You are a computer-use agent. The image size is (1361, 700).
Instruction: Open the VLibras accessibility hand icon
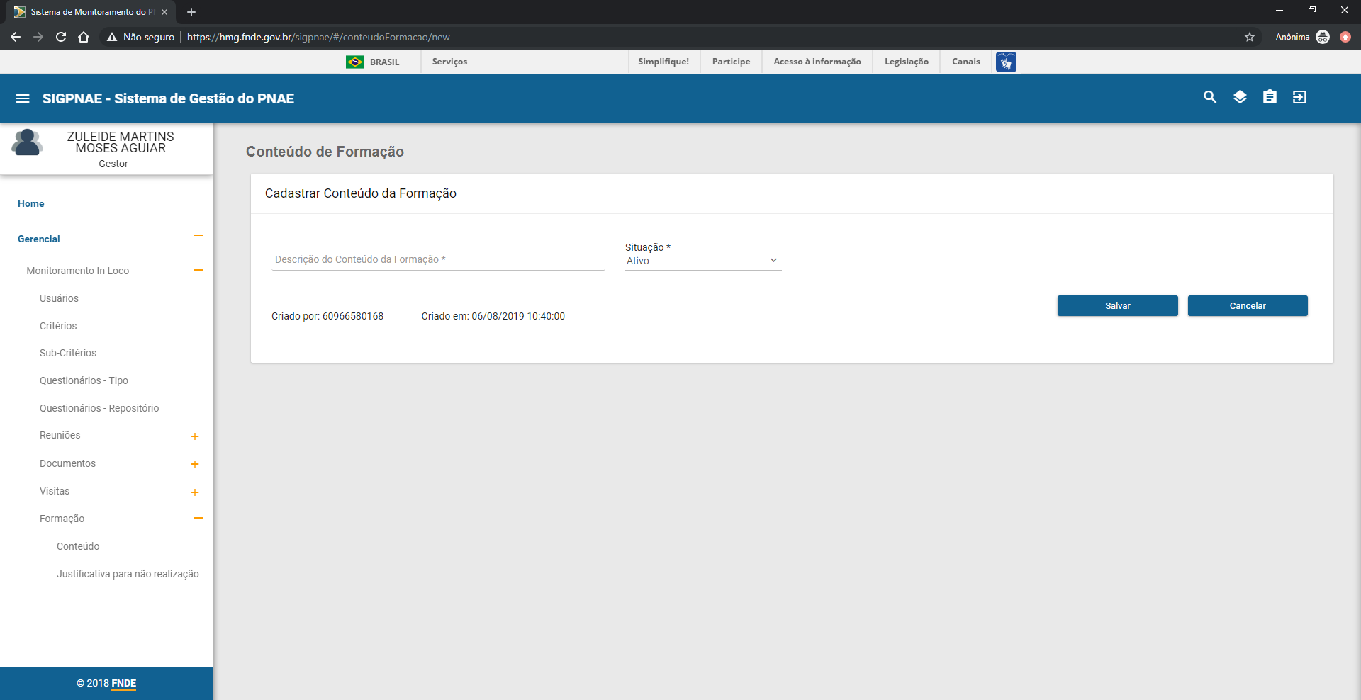point(1005,62)
